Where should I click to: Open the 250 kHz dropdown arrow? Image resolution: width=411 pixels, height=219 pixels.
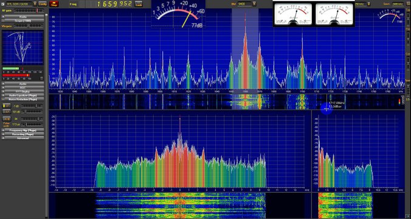(x=369, y=4)
